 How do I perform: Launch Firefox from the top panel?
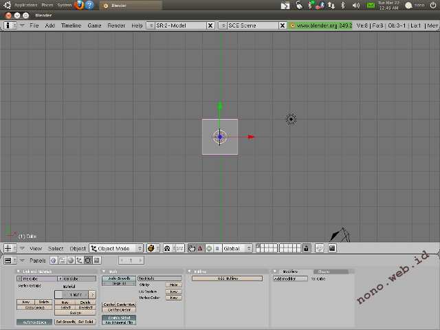79,5
